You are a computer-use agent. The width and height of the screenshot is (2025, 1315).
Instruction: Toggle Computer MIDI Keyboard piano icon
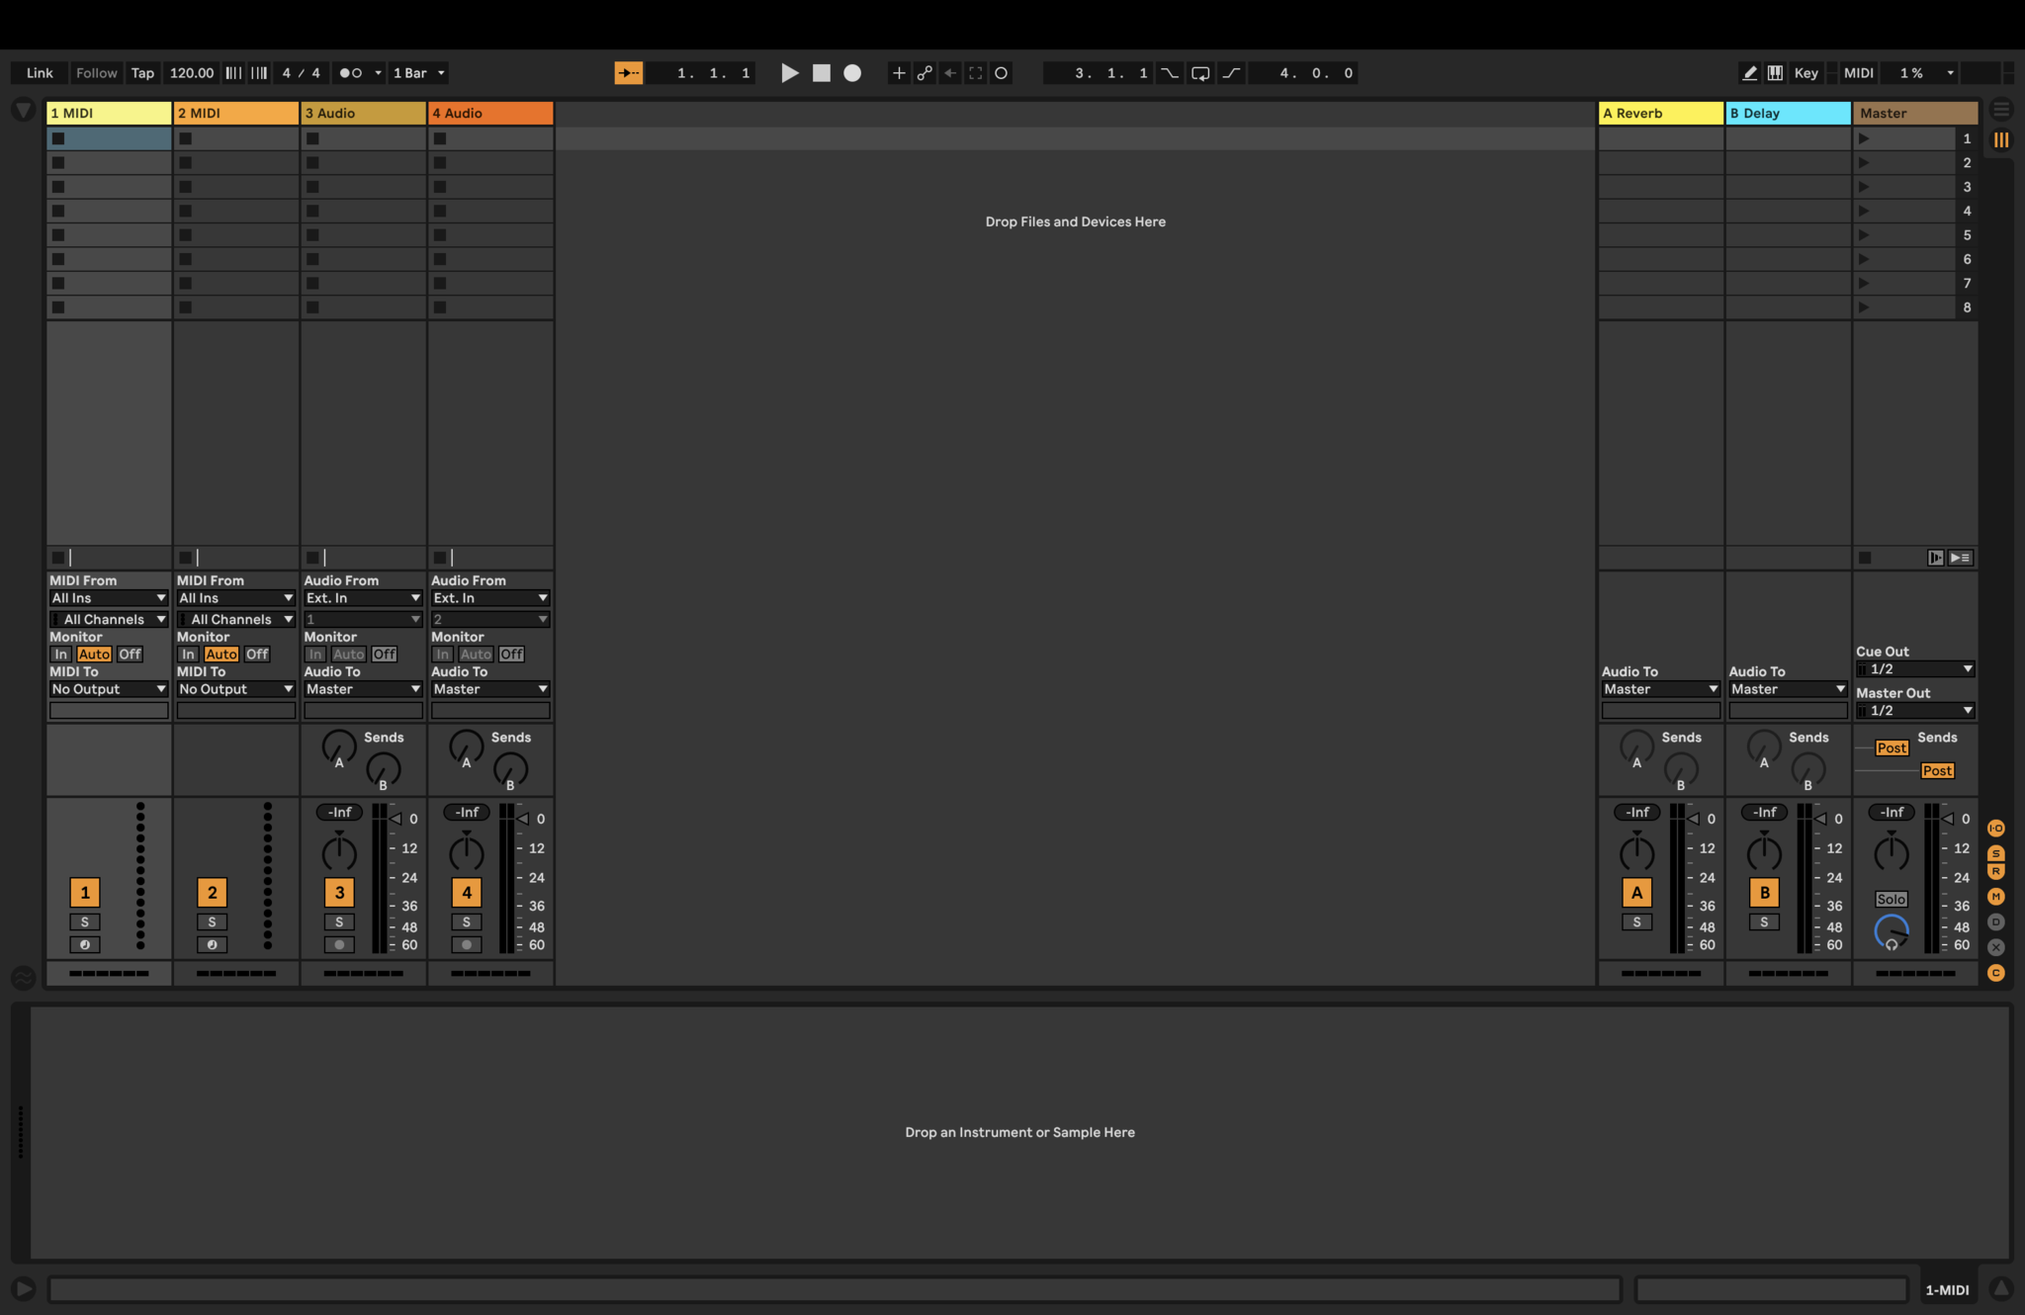click(x=1776, y=73)
